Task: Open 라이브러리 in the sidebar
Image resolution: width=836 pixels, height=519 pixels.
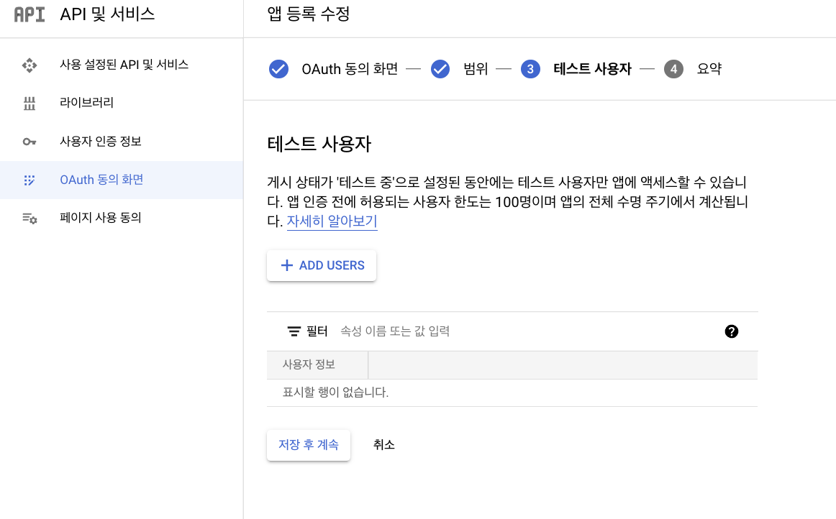Action: [122, 103]
